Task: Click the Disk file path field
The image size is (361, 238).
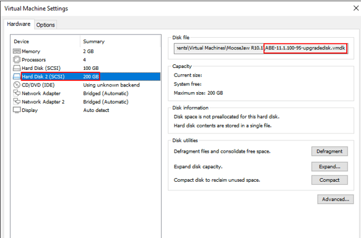Action: point(261,48)
